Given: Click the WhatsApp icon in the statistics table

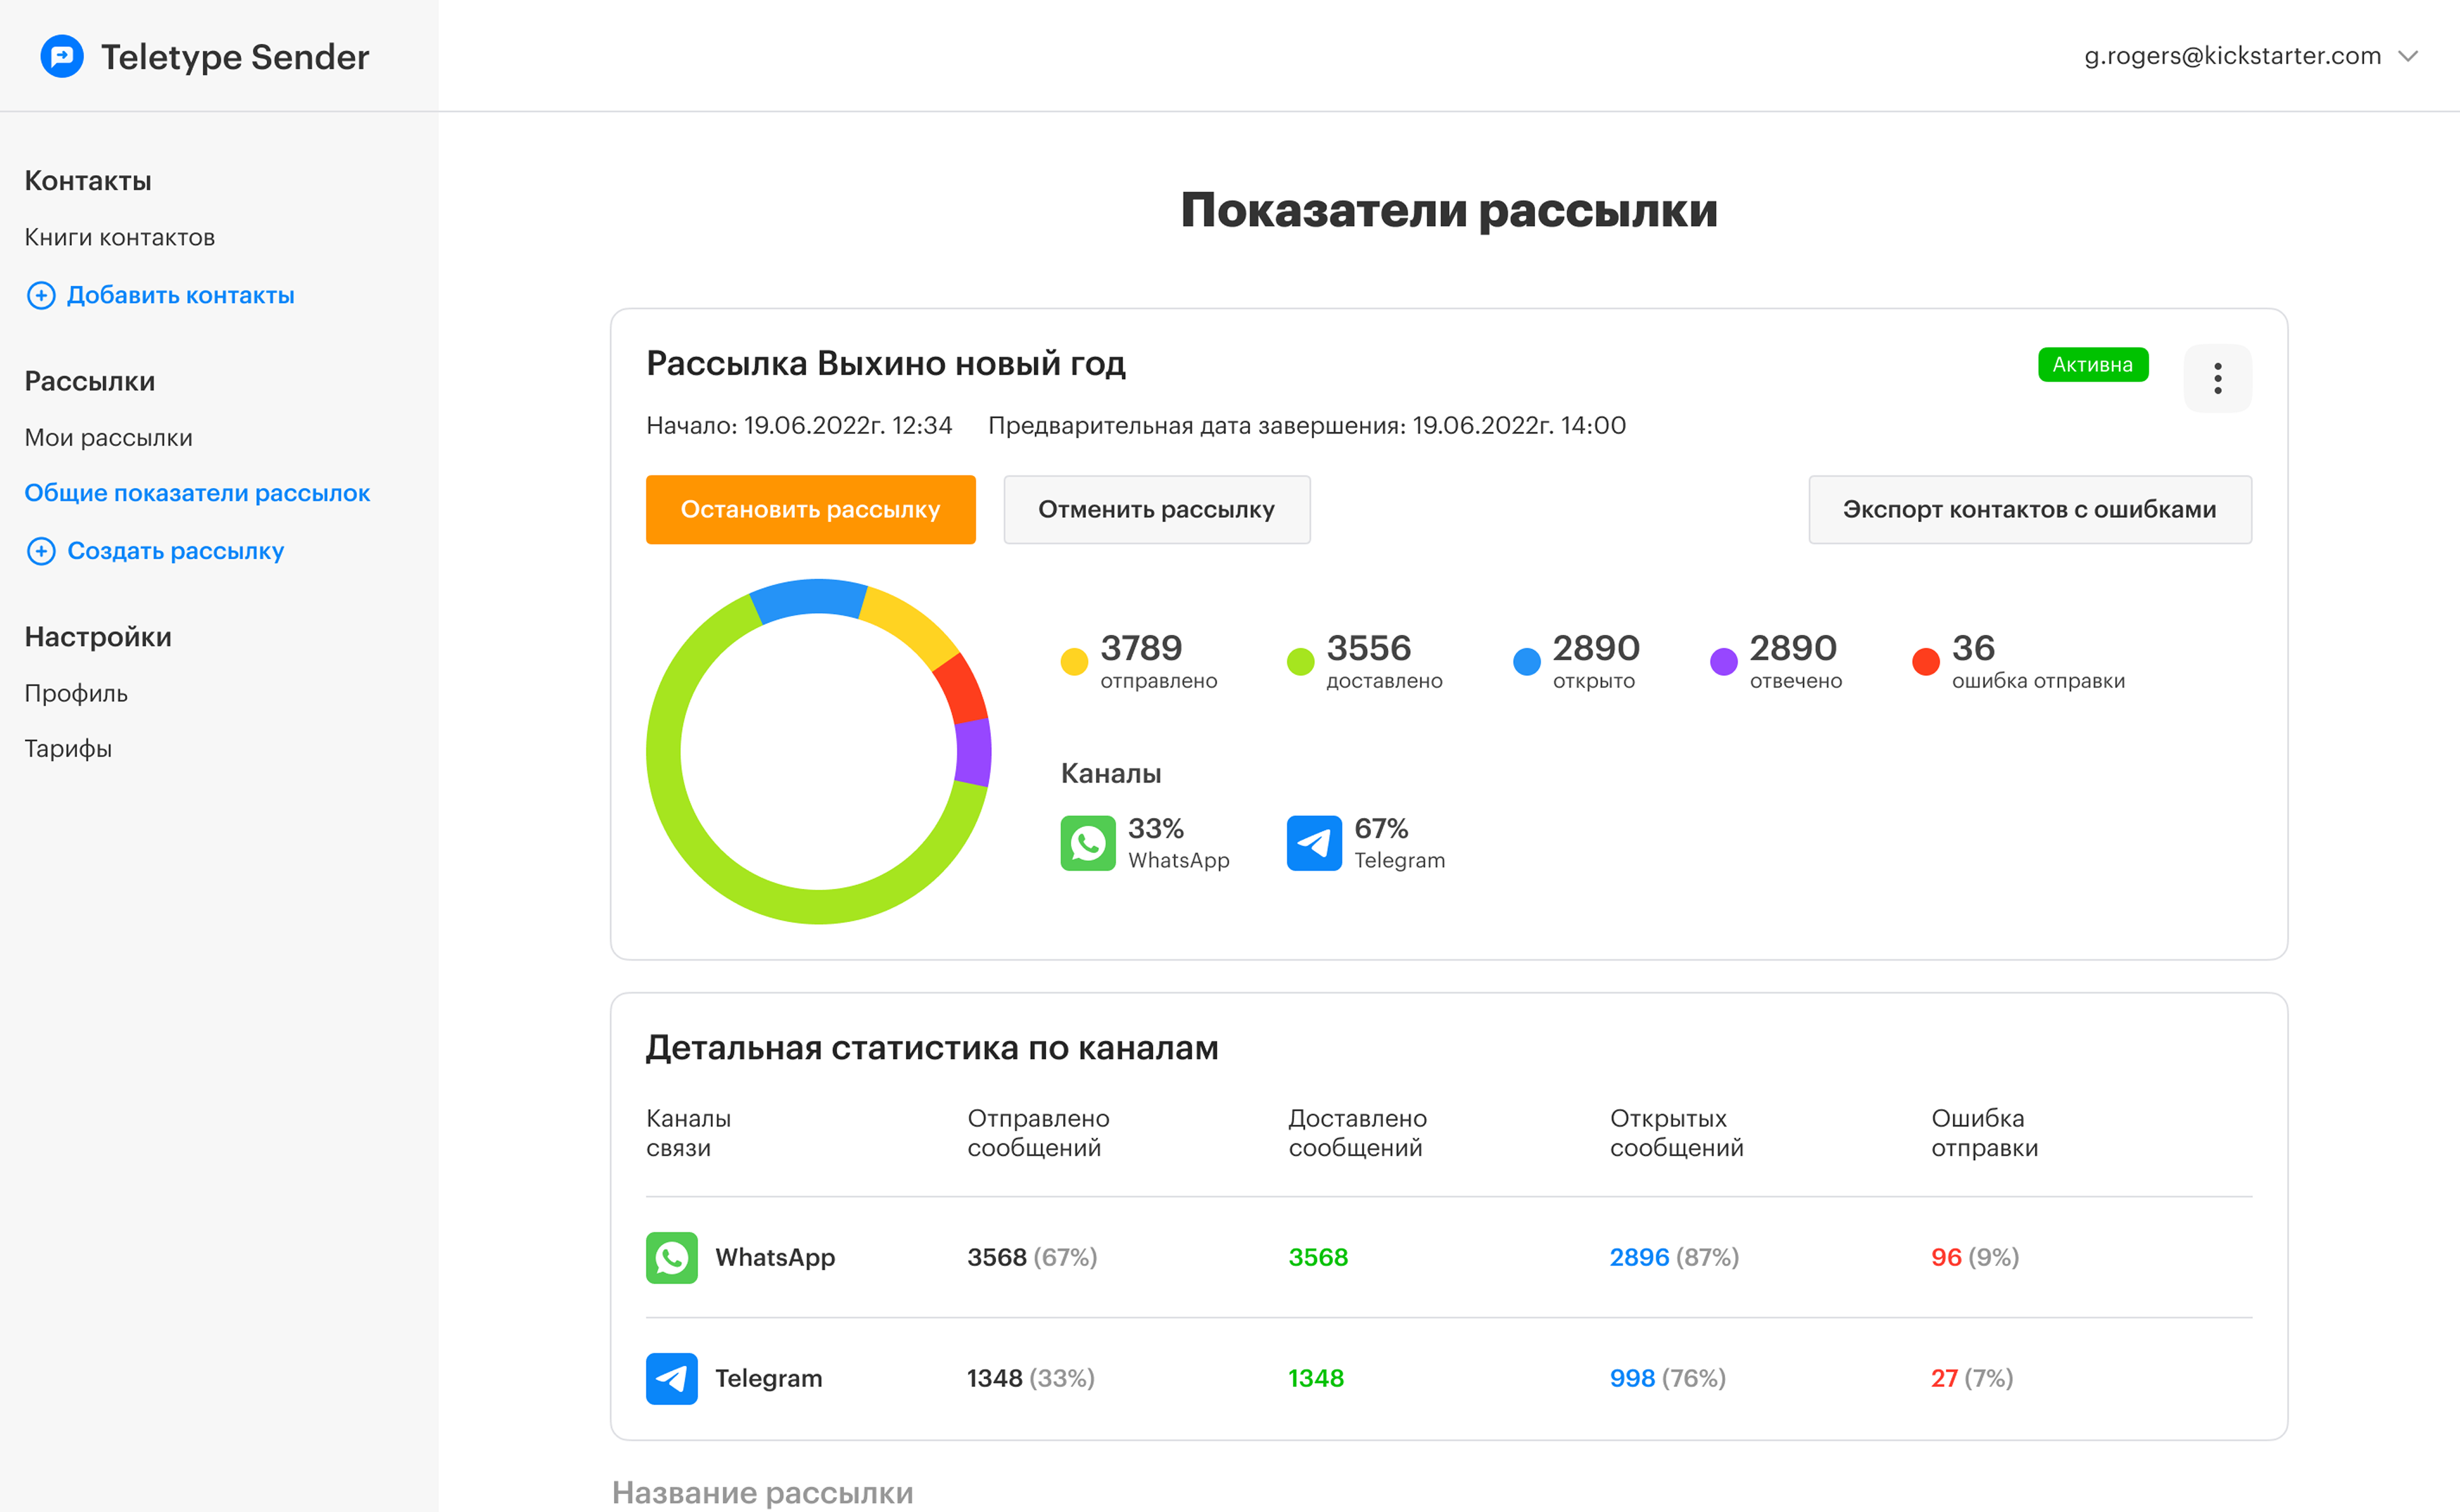Looking at the screenshot, I should click(672, 1258).
